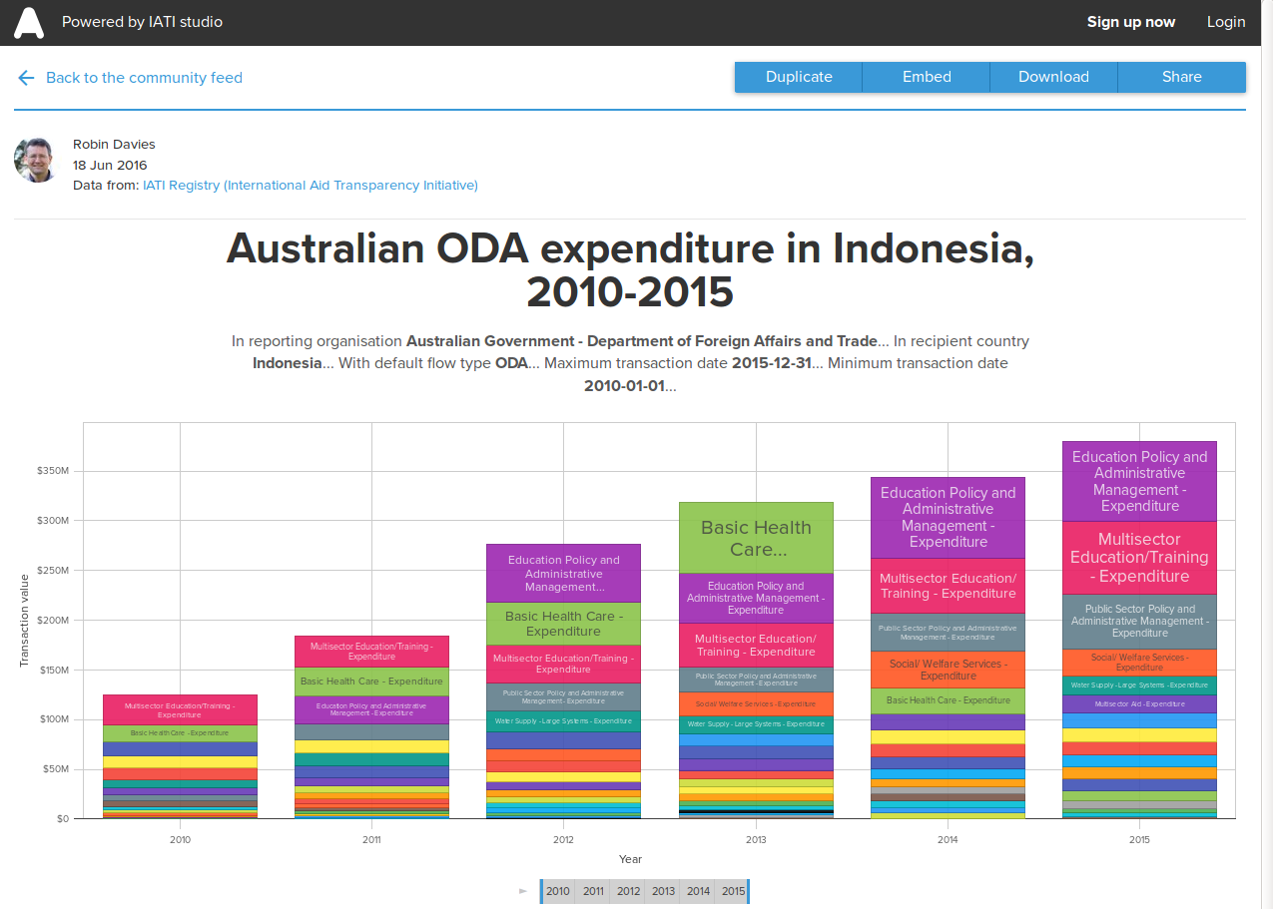Select 2013 on the year timeline

[x=663, y=891]
